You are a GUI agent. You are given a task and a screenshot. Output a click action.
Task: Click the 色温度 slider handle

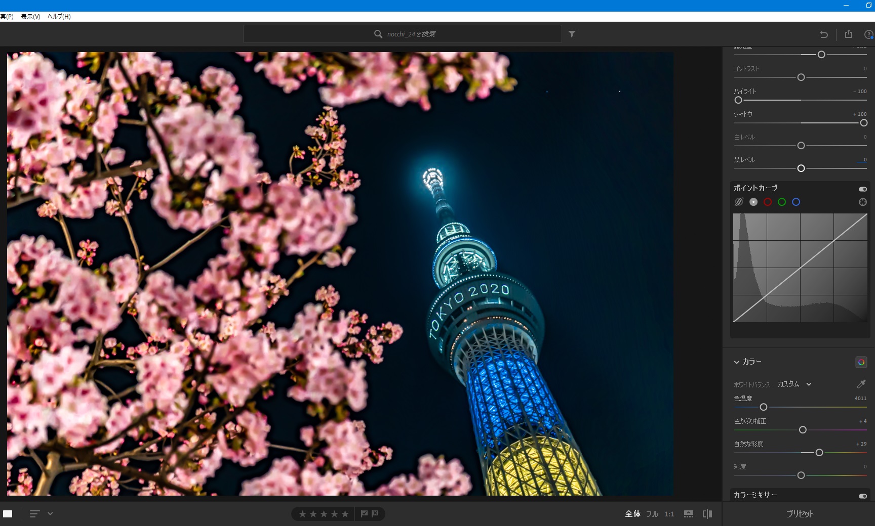[x=764, y=407]
